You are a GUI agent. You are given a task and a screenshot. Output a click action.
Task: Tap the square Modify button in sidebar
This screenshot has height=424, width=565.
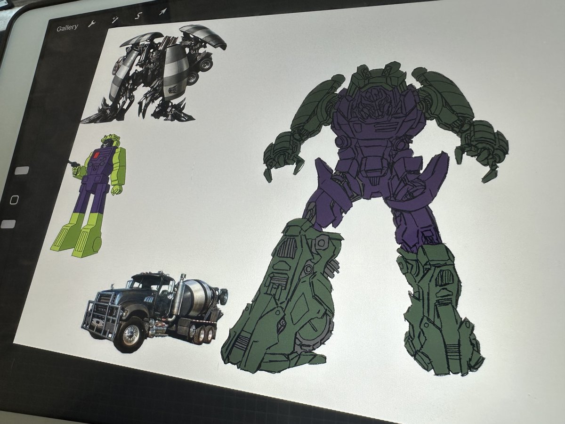tap(15, 200)
